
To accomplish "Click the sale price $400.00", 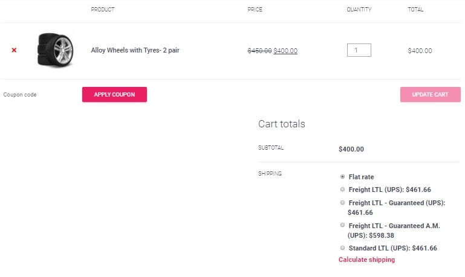I will [285, 51].
